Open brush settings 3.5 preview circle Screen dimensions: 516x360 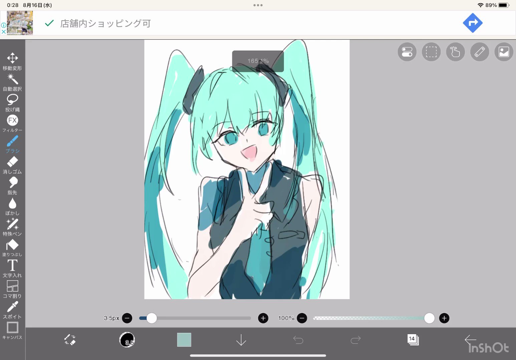click(127, 340)
